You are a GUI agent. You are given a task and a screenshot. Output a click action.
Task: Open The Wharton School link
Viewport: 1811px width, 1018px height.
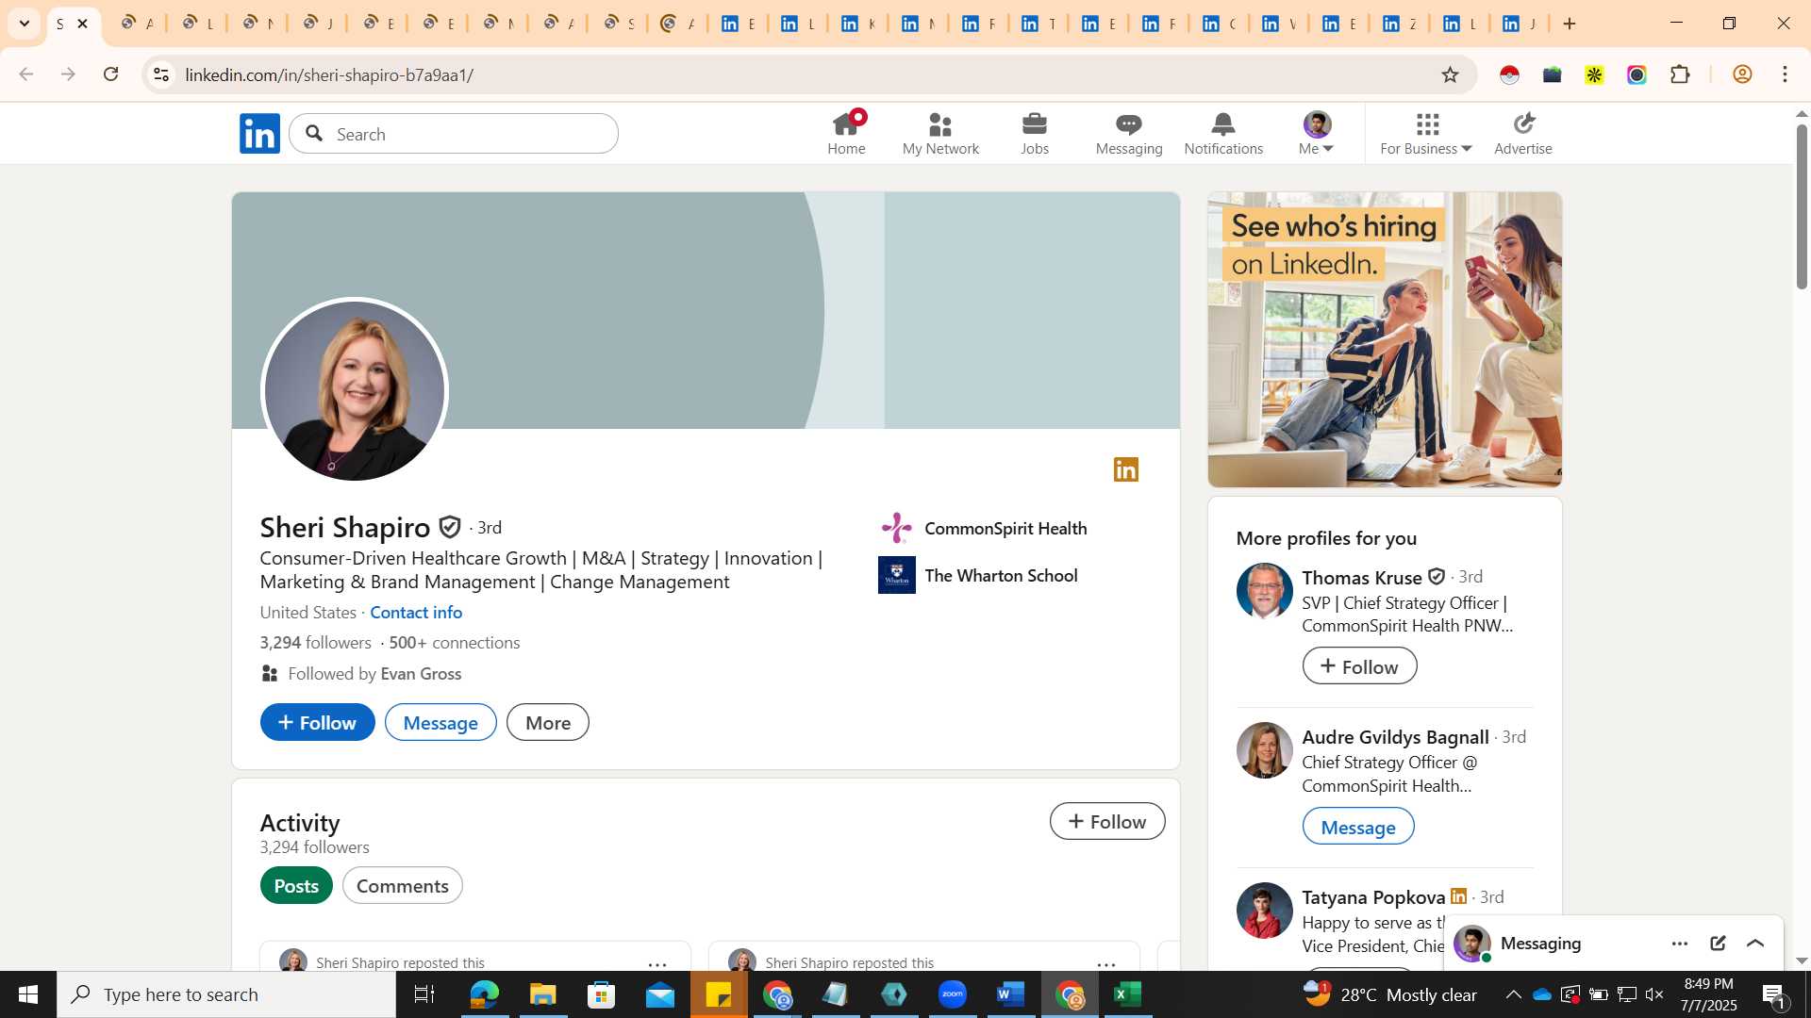[978, 575]
